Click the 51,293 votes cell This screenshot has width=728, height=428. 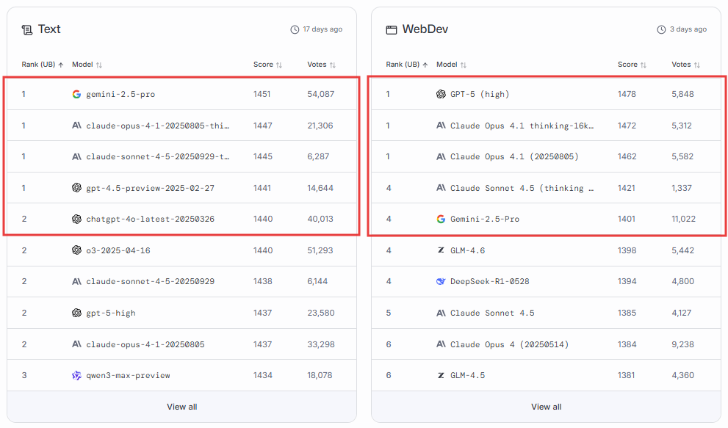tap(320, 250)
